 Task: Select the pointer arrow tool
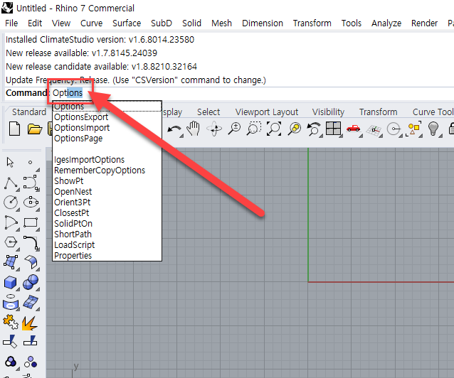point(10,162)
